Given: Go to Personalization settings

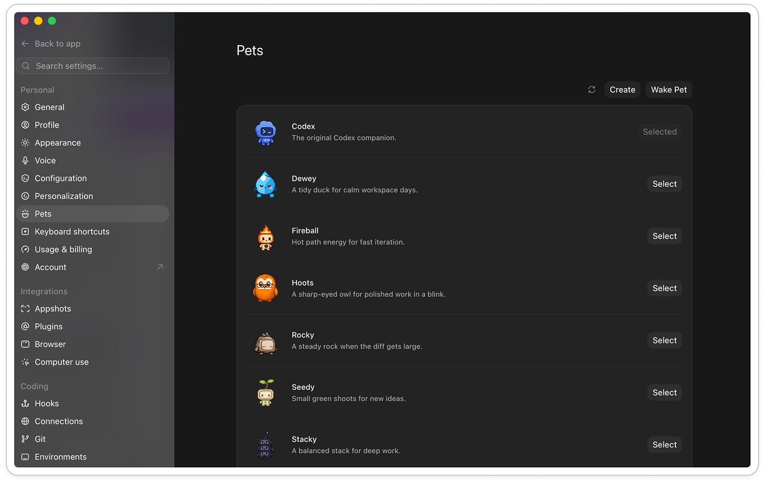Looking at the screenshot, I should point(93,196).
